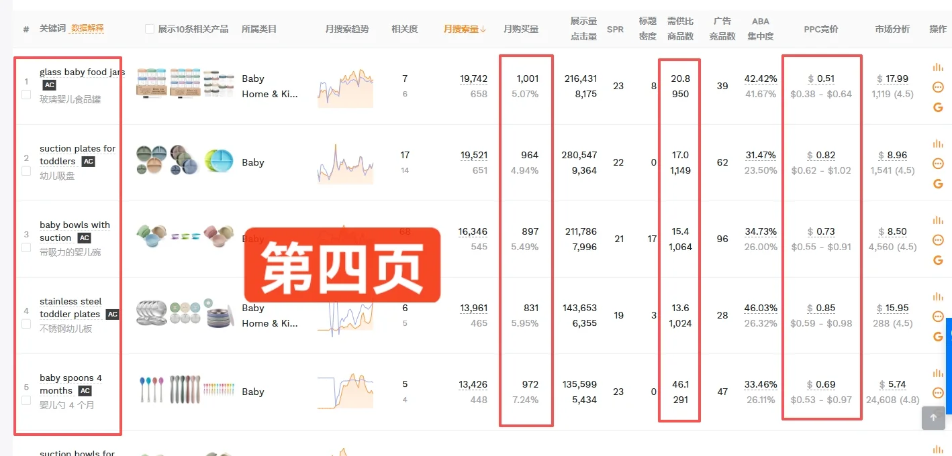Click the PPC竞价 column header
This screenshot has width=952, height=456.
pyautogui.click(x=820, y=29)
